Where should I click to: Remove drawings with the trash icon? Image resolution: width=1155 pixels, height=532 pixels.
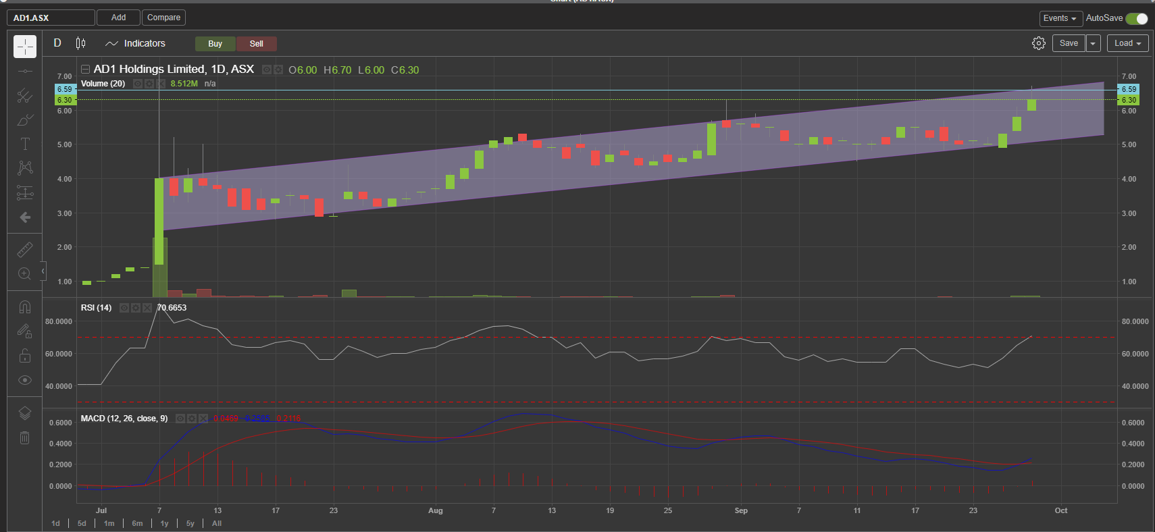click(x=25, y=437)
